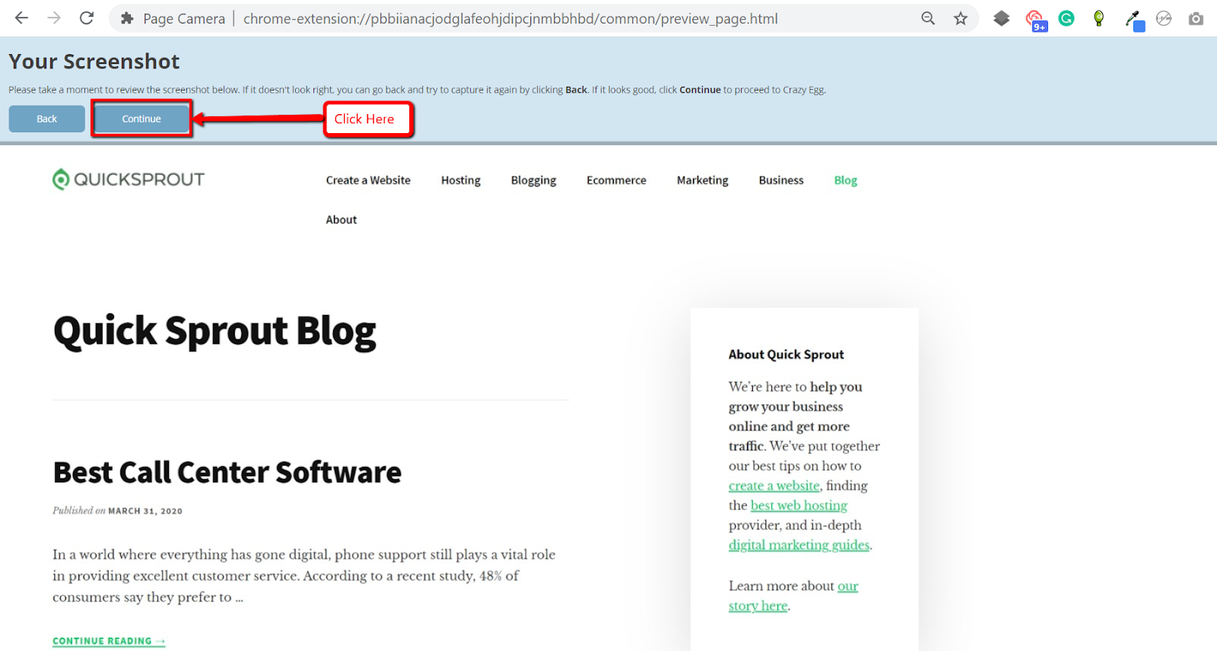Click the Quick Sprout Blog heading

(214, 332)
